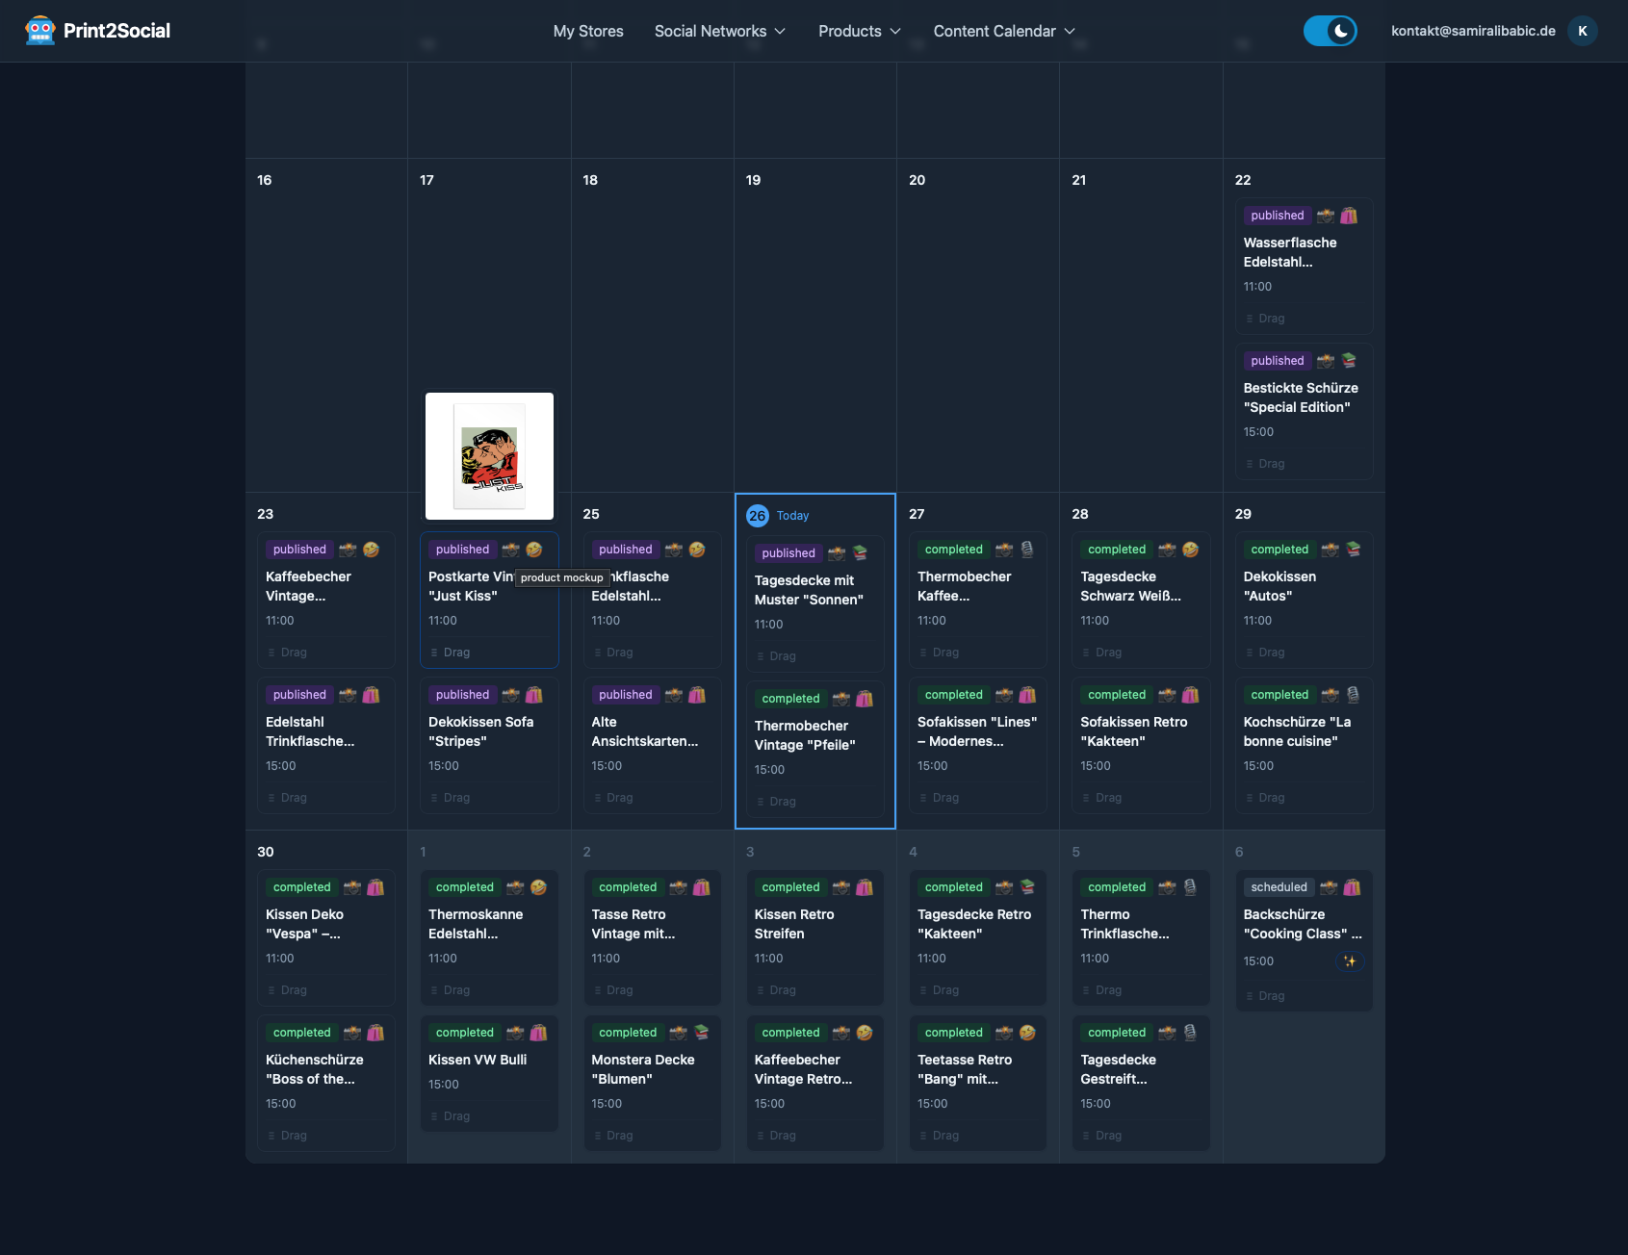Select the My Stores menu item
This screenshot has width=1628, height=1255.
587,30
